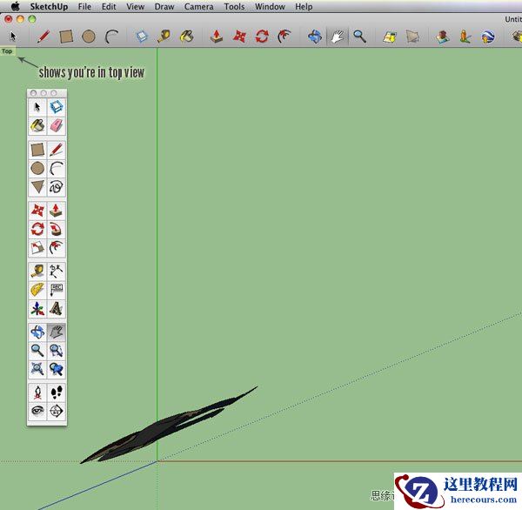Viewport: 522px width, 510px height.
Task: Select the Arc tool in the top toolbar
Action: [x=111, y=37]
